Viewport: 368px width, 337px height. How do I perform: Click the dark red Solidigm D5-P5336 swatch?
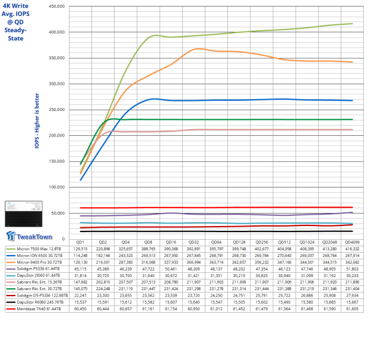[x=11, y=295]
